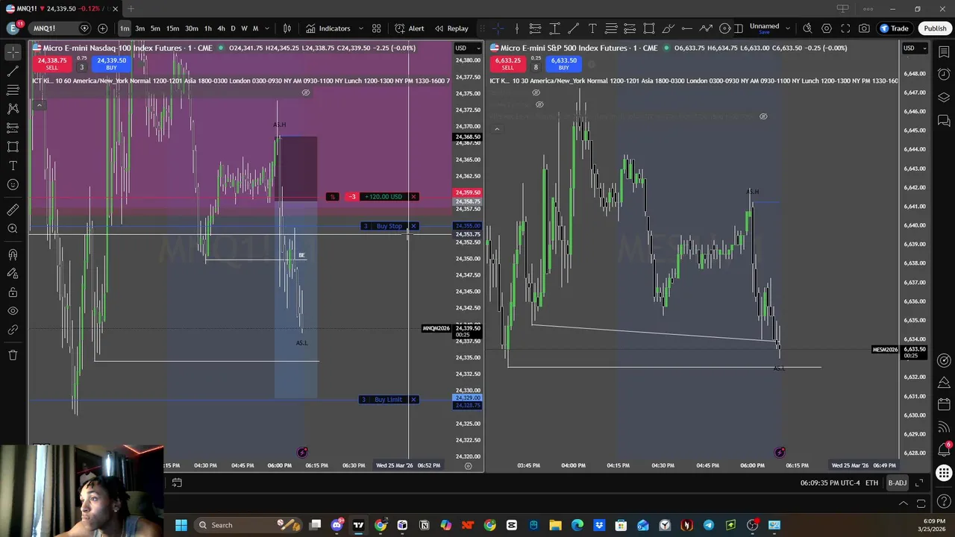Click the Windows Start button
The image size is (955, 537).
[x=181, y=525]
